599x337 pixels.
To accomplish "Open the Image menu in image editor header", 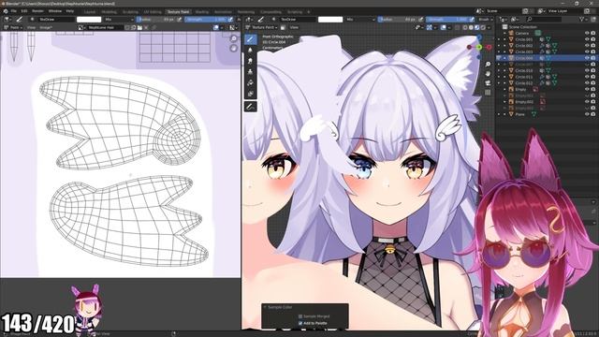I will click(x=46, y=27).
